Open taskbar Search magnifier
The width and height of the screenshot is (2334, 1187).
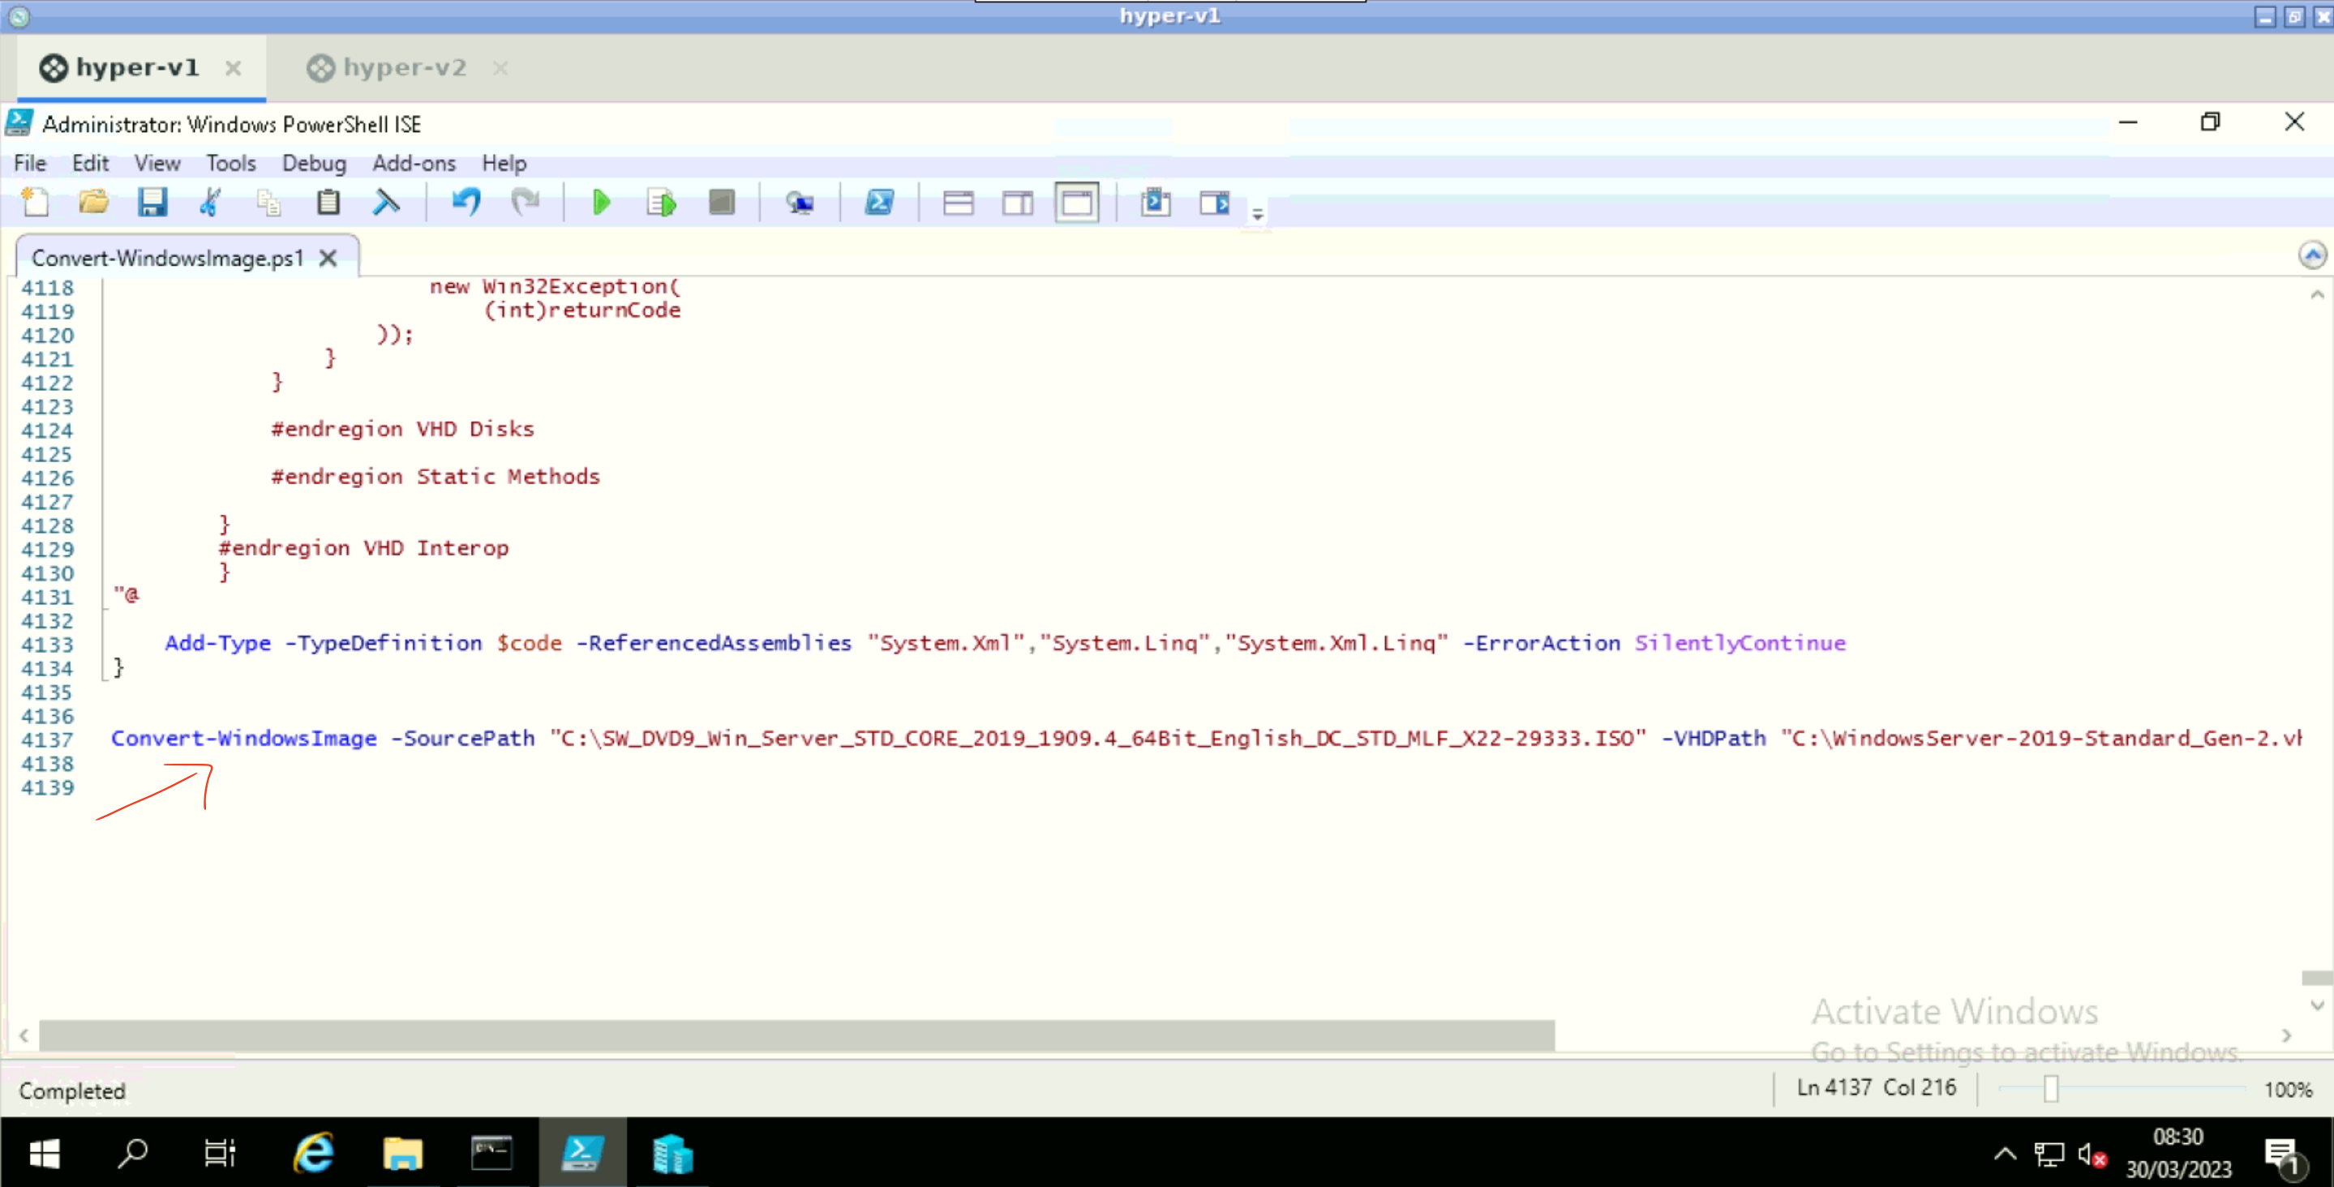133,1154
